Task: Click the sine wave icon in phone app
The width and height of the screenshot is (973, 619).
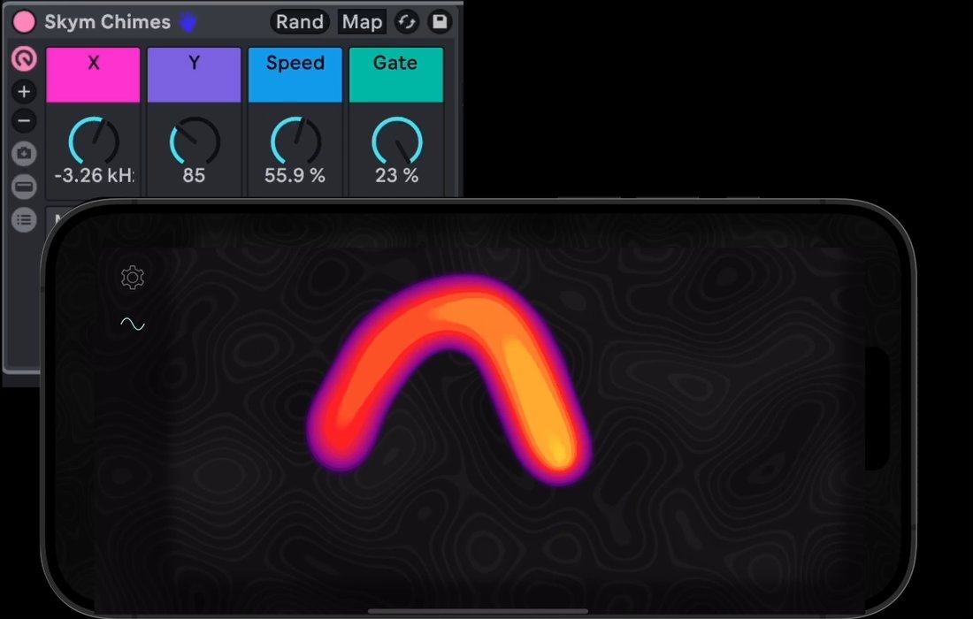Action: click(132, 324)
